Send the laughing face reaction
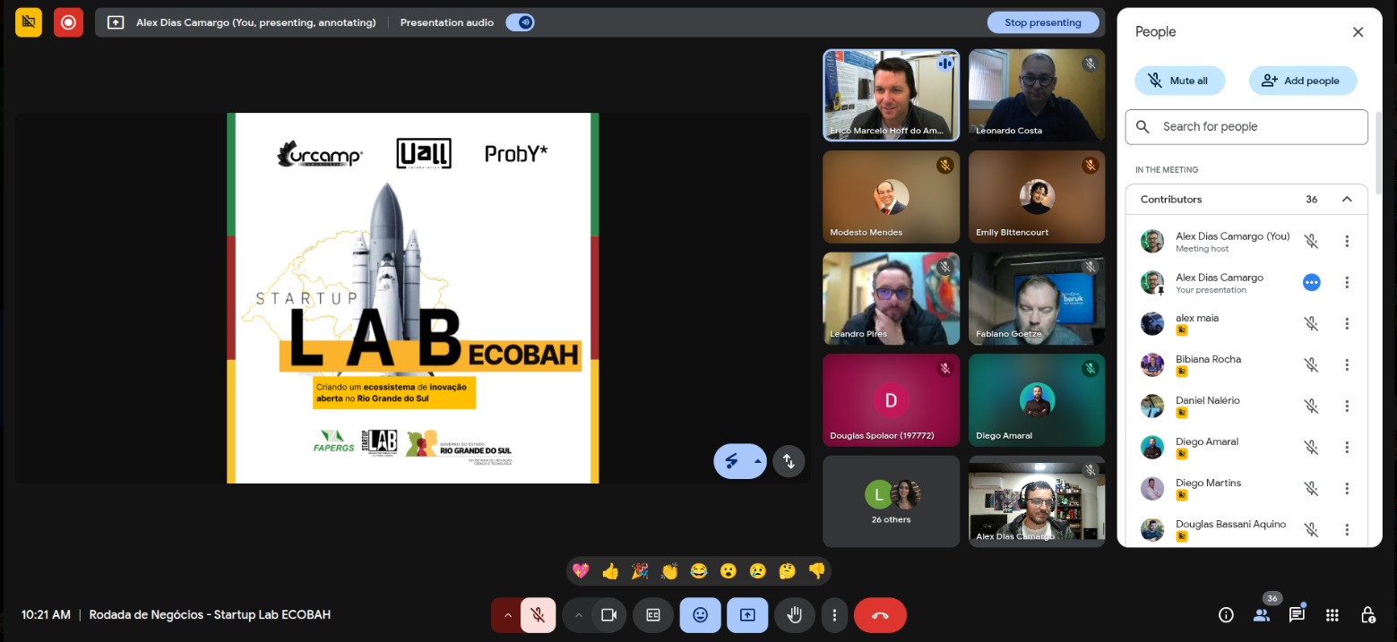Screen dimensions: 1397x642 pos(698,570)
